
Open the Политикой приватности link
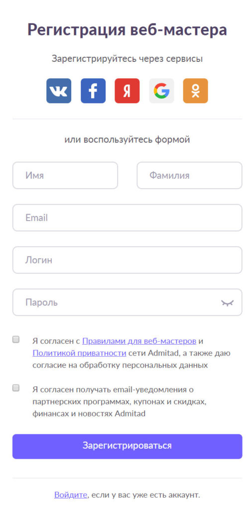pyautogui.click(x=79, y=353)
